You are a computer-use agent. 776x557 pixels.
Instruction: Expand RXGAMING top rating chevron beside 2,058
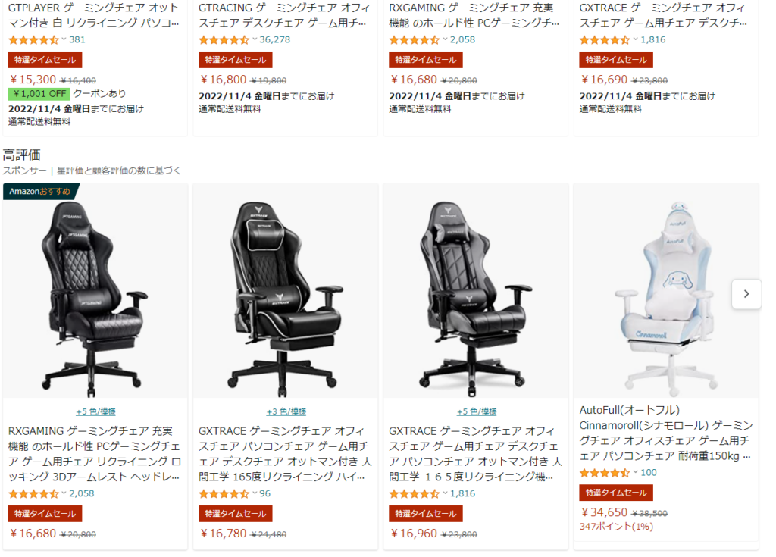pyautogui.click(x=445, y=39)
